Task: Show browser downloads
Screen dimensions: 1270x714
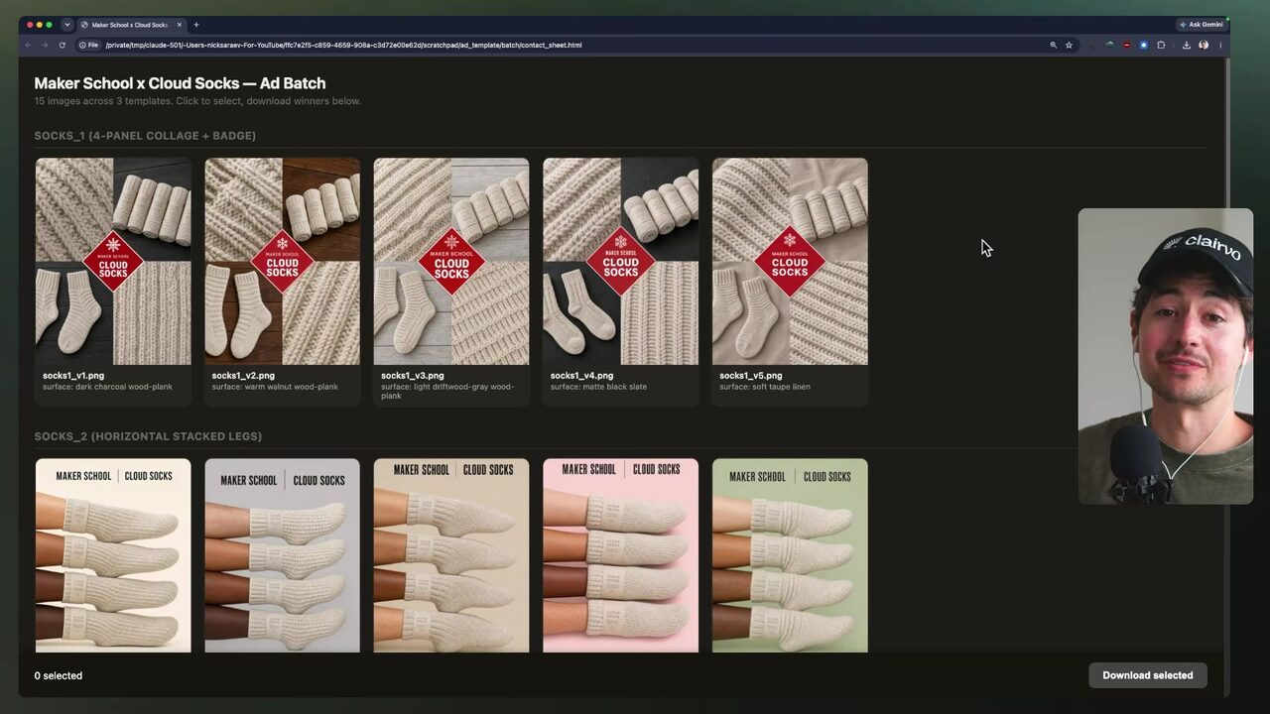Action: 1186,45
